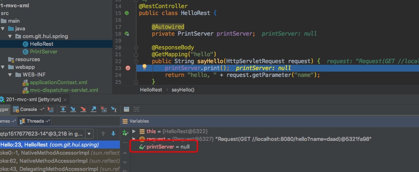Click the lightbulb intention icon on line 23
The image size is (419, 172).
[x=145, y=67]
